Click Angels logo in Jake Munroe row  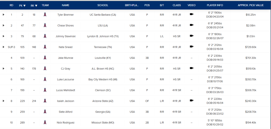coord(45,58)
